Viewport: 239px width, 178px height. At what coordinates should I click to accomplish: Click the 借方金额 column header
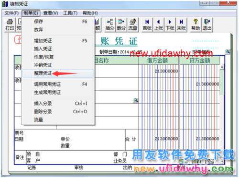[157, 60]
